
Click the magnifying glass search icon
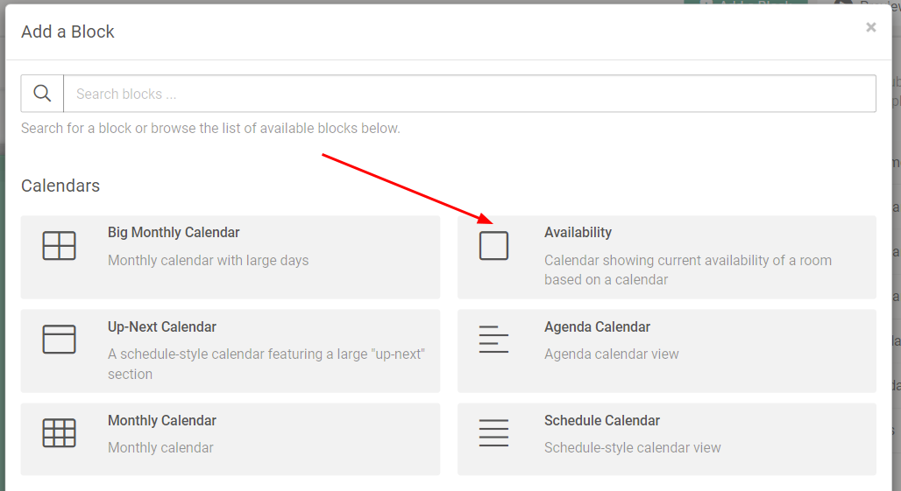click(x=42, y=94)
